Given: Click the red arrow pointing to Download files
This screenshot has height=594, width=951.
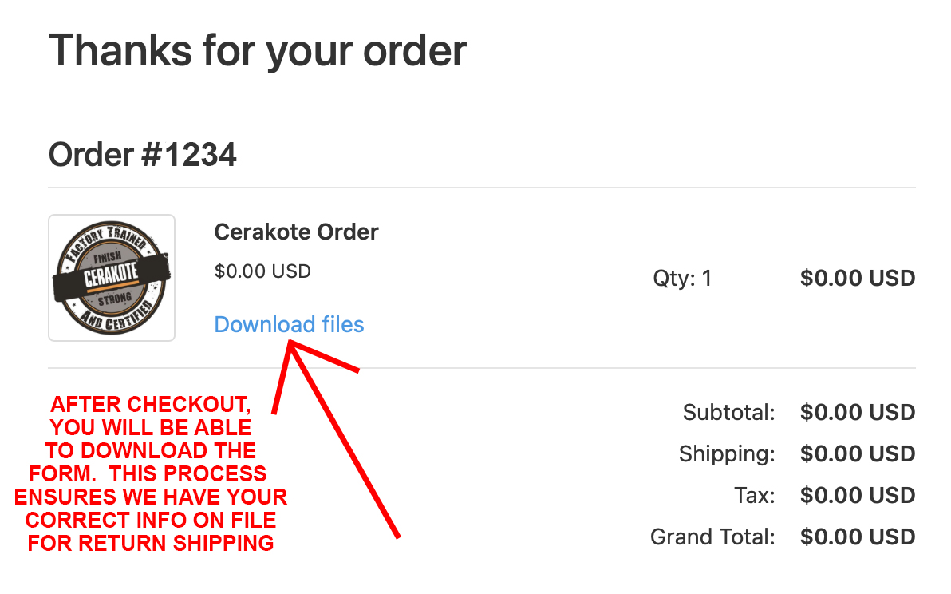Looking at the screenshot, I should point(343,439).
